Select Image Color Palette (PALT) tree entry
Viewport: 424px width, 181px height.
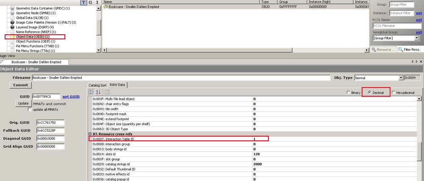point(45,22)
